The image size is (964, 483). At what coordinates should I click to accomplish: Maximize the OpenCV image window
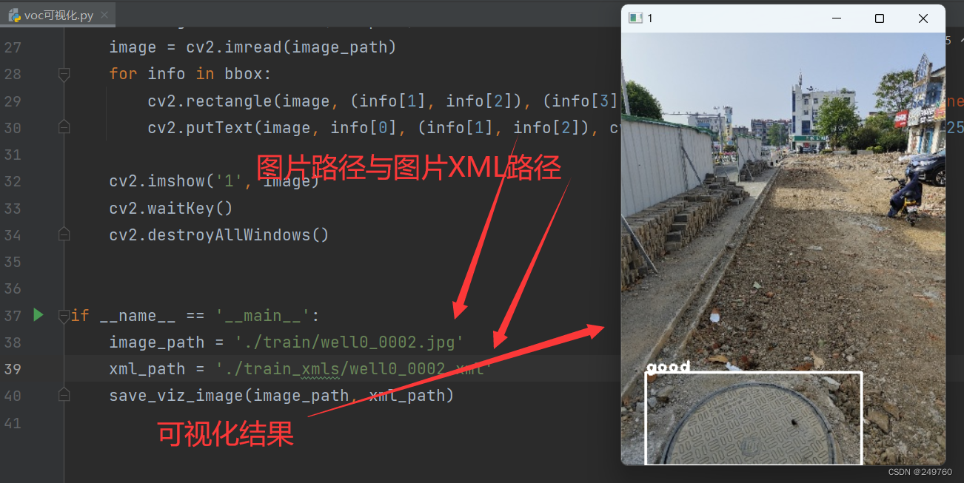[880, 18]
